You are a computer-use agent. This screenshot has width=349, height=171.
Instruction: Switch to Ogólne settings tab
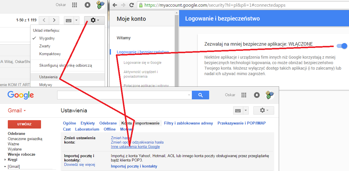pyautogui.click(x=70, y=123)
